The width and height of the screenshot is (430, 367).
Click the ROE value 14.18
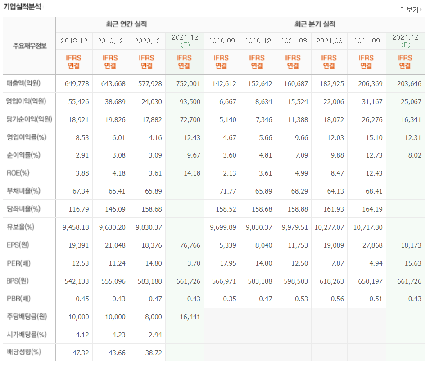point(192,173)
